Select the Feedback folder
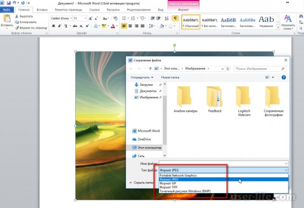 click(x=214, y=100)
